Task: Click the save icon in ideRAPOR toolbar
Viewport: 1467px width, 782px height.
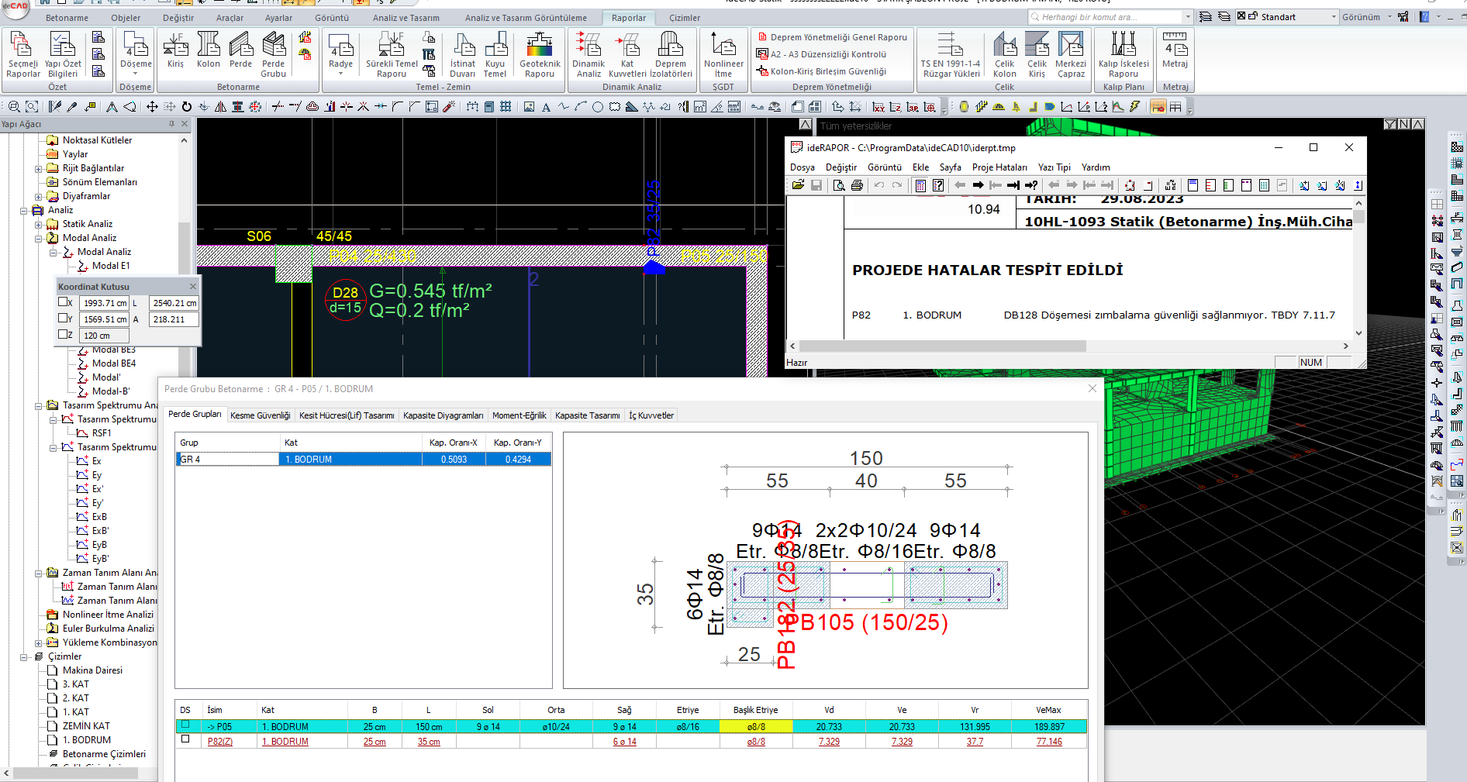Action: [816, 185]
